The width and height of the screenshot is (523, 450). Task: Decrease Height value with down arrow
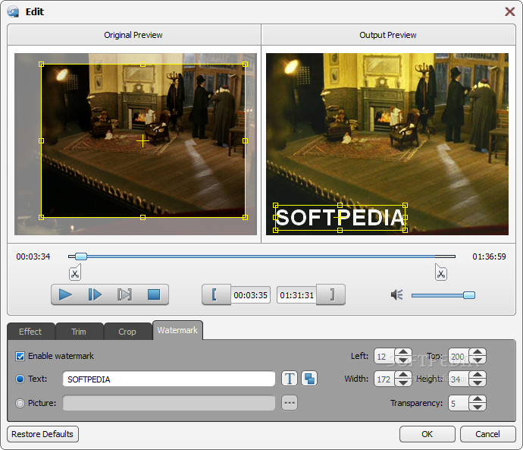point(478,383)
